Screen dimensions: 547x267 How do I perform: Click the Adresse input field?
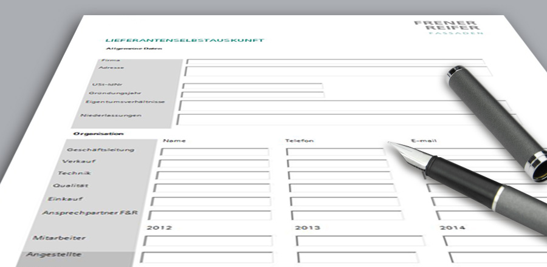[338, 71]
